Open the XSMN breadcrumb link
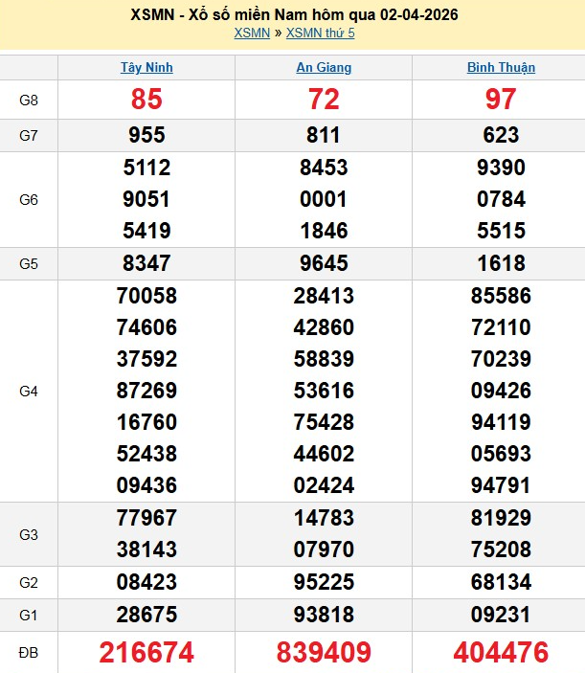Screen dimensions: 585x673 point(252,33)
